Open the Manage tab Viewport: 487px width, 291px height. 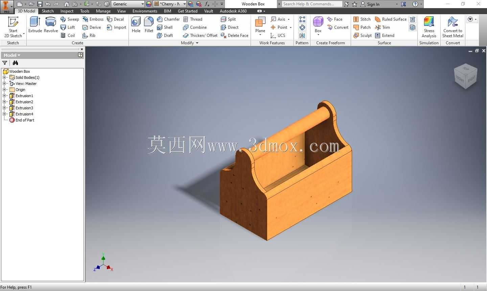coord(103,11)
